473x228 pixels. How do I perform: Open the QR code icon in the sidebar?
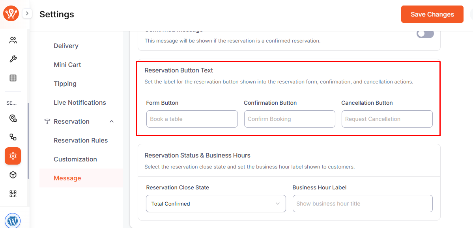point(13,194)
